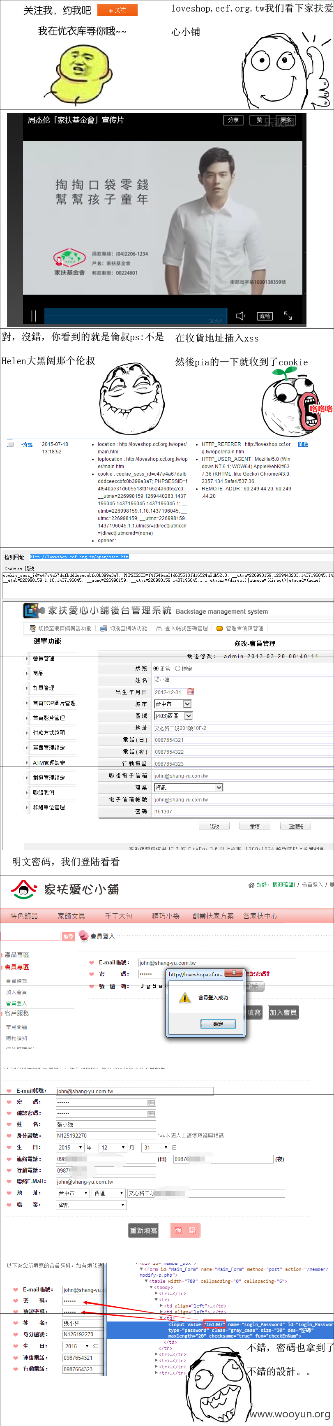
Task: Open 商品 in the backstage menu
Action: pyautogui.click(x=38, y=673)
